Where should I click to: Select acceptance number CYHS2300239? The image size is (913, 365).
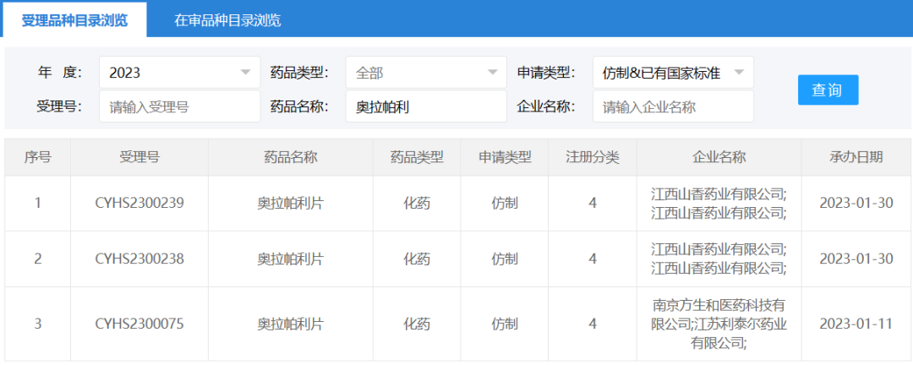(139, 203)
